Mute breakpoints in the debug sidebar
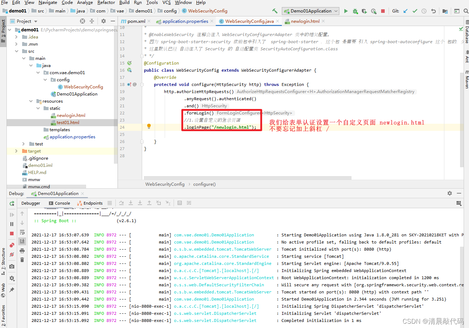 coord(12,255)
